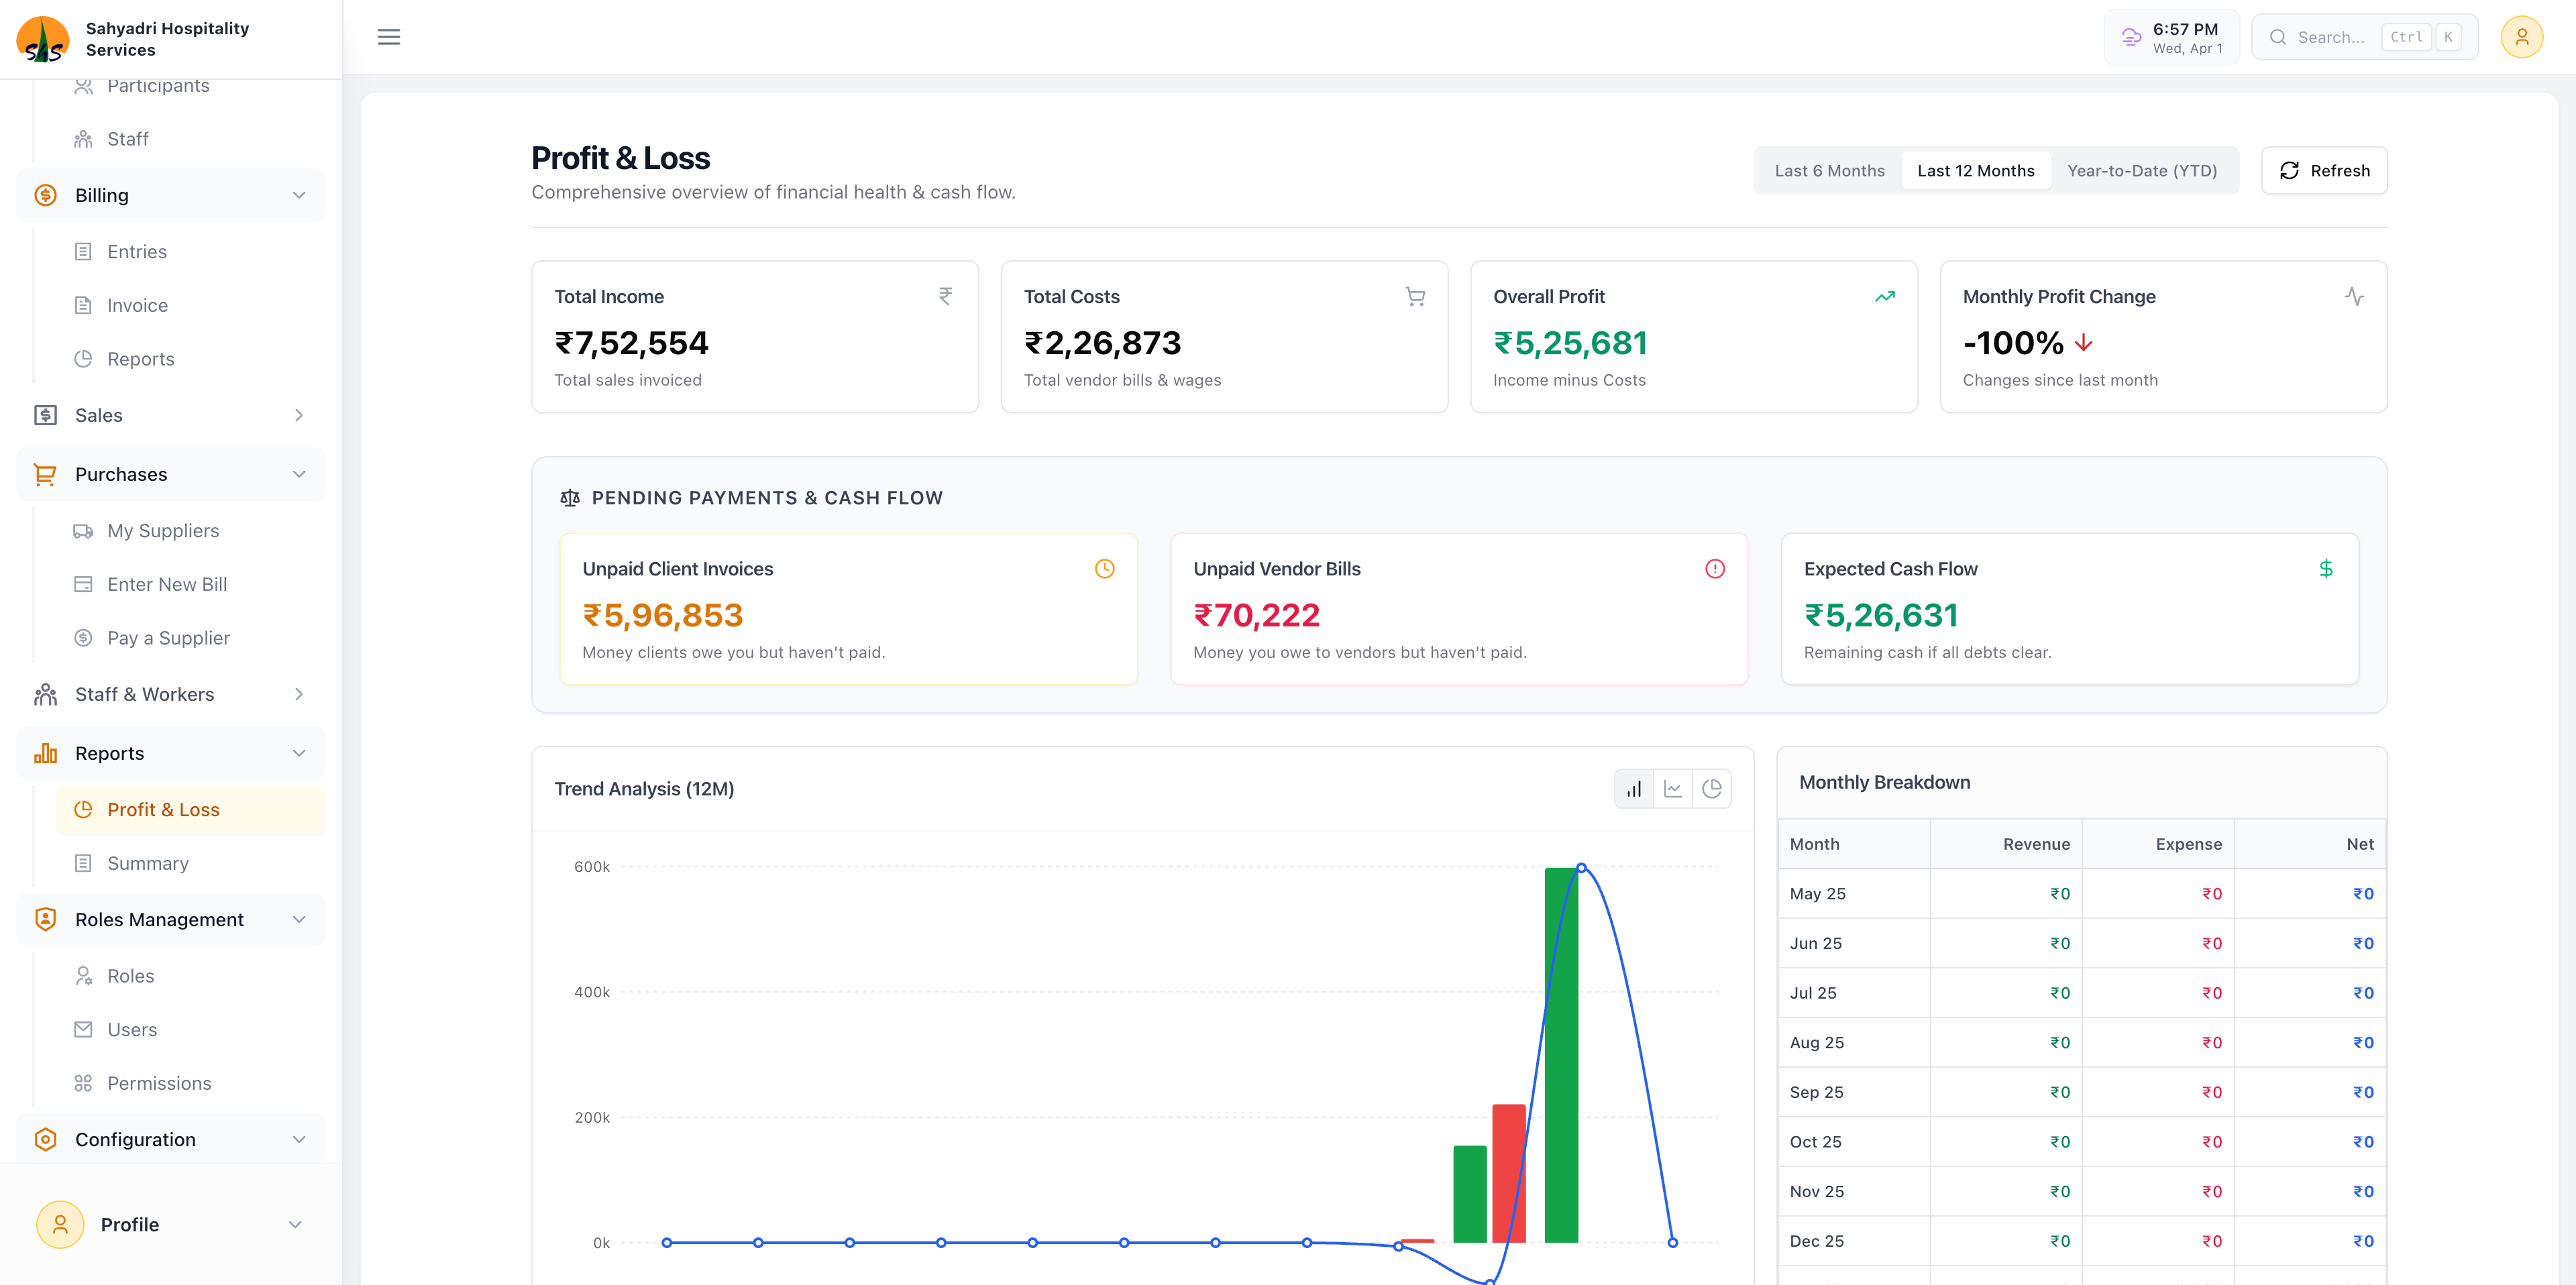Click the trend-up icon on Overall Profit card
The height and width of the screenshot is (1285, 2576).
tap(1884, 296)
